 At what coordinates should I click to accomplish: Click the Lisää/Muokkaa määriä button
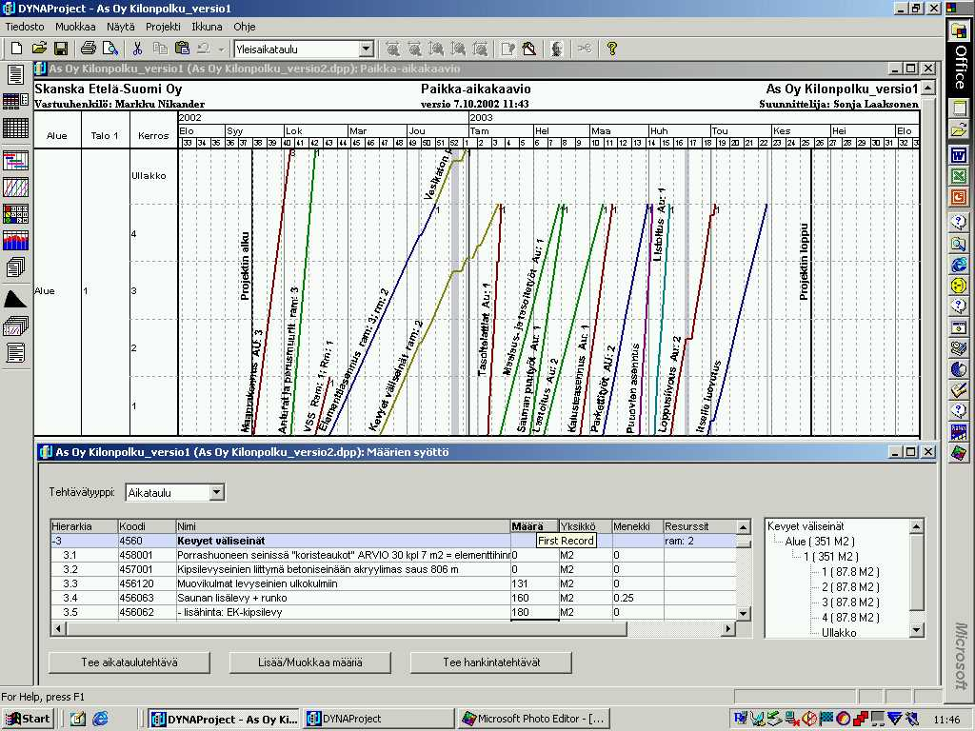click(x=310, y=662)
